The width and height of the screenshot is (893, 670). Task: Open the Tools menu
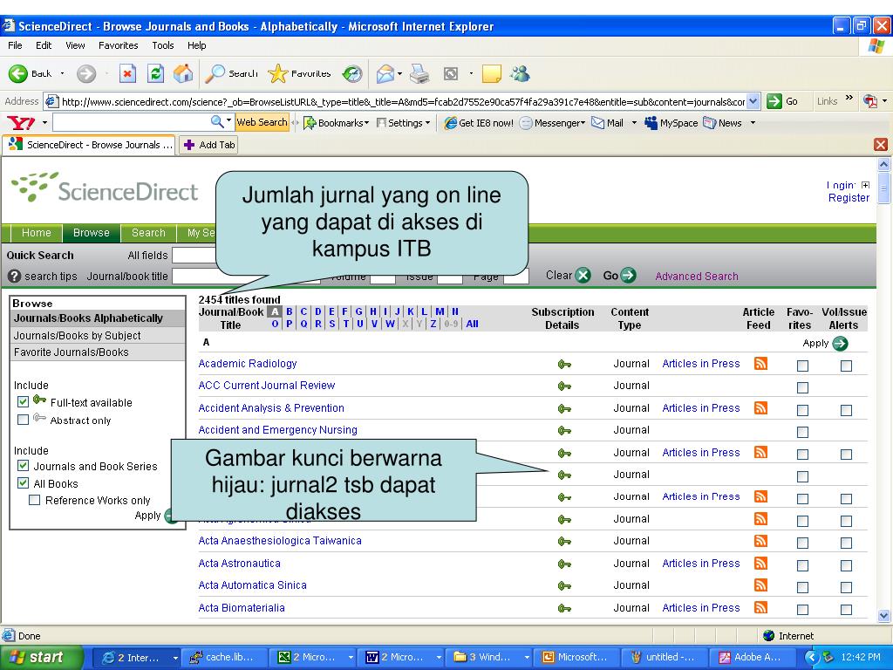[x=163, y=45]
